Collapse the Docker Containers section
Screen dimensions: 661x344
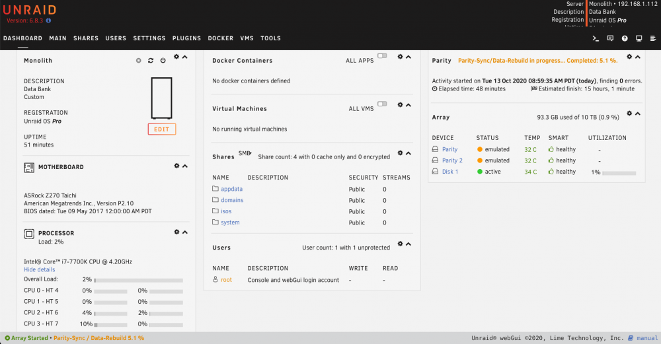[408, 57]
